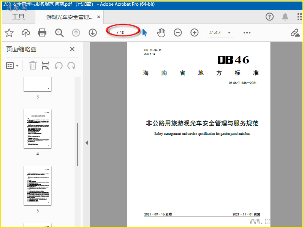The height and width of the screenshot is (228, 304).
Task: Zoom in with the plus button
Action: (195, 33)
